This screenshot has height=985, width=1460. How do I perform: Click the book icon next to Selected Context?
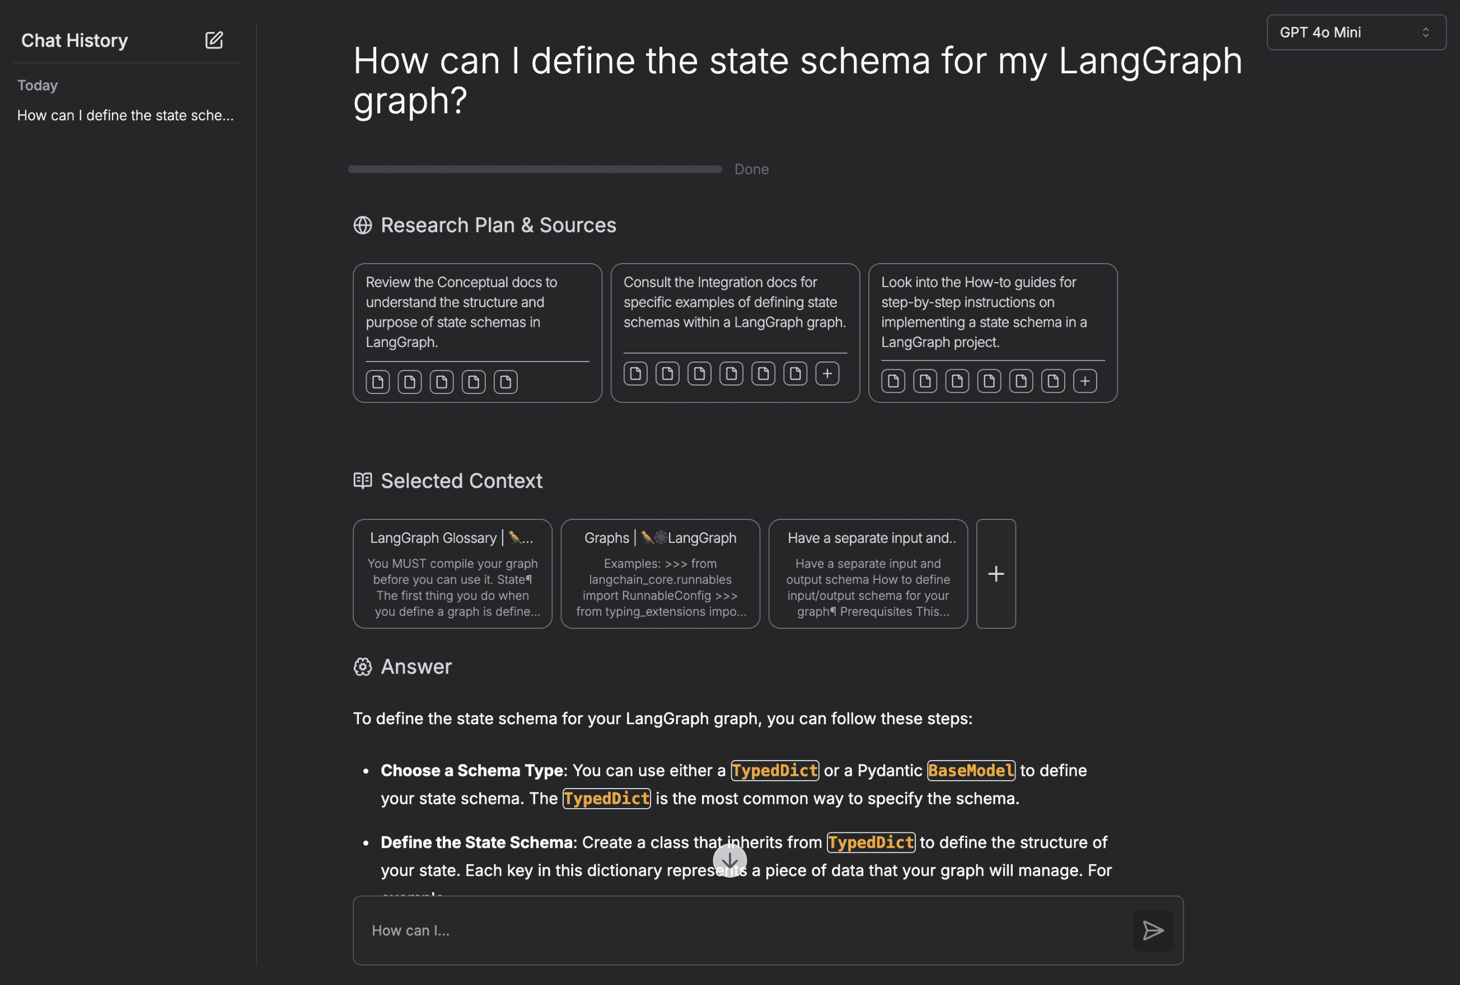click(x=363, y=481)
